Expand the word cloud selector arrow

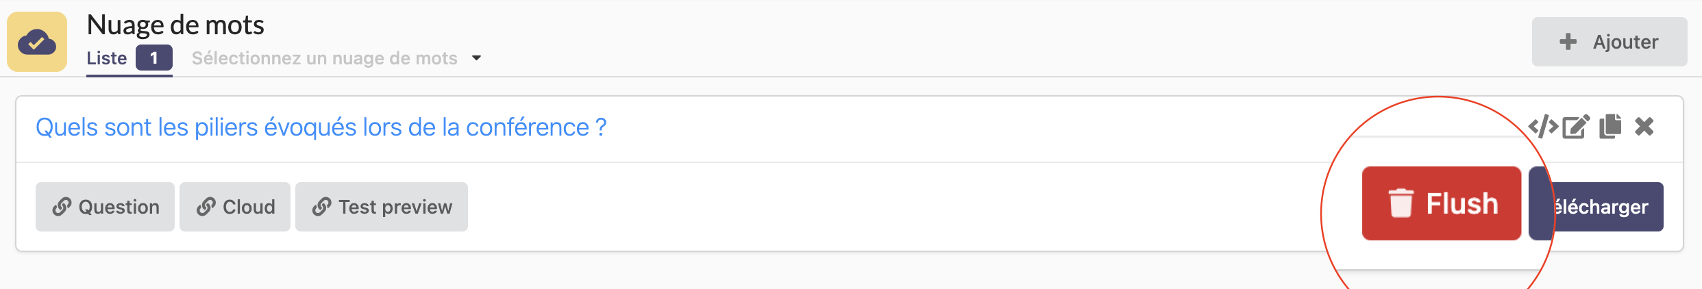pos(477,58)
